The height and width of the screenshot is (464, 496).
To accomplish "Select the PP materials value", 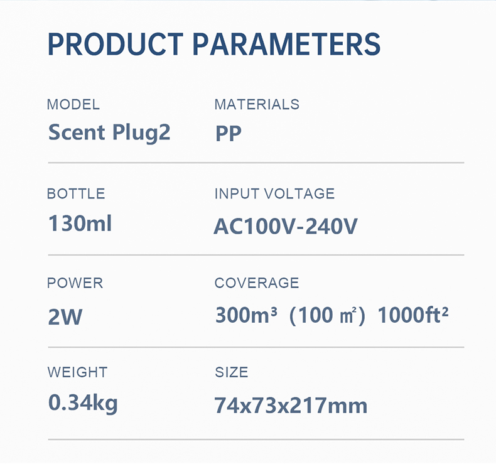I will [229, 134].
